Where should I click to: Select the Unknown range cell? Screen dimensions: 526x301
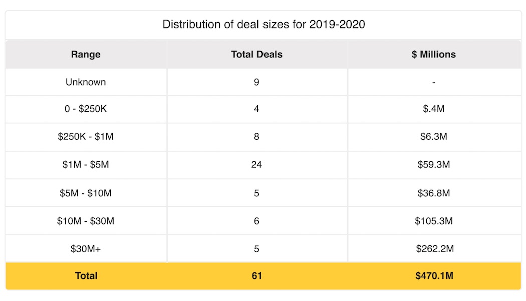click(x=86, y=82)
